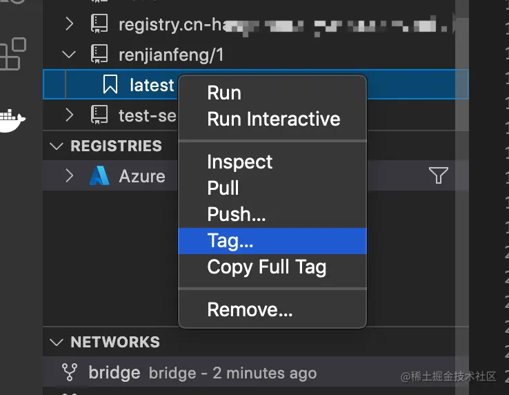Choose Pull from the context menu
This screenshot has width=509, height=395.
pyautogui.click(x=223, y=188)
